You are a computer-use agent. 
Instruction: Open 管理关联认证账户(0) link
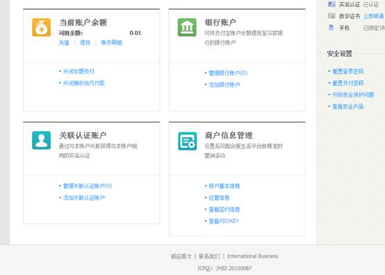point(88,186)
